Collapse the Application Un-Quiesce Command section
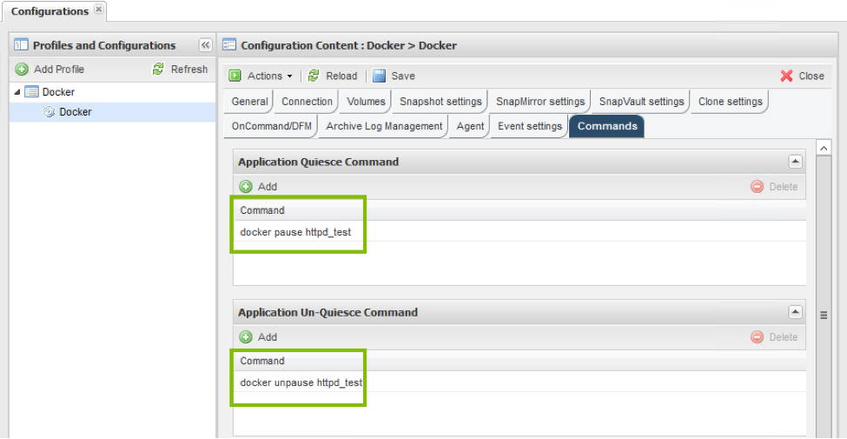847x439 pixels. point(795,312)
